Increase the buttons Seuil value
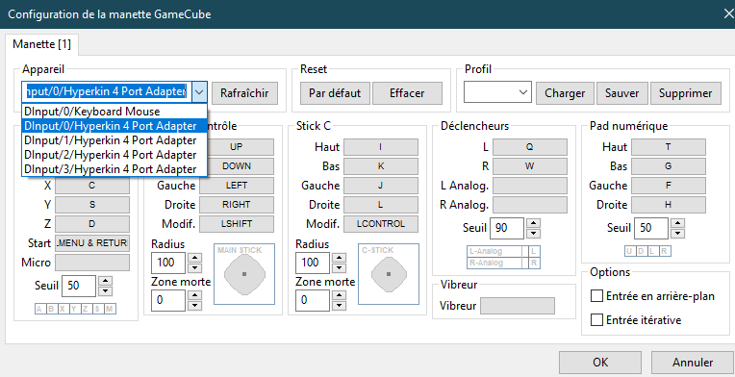The height and width of the screenshot is (377, 735). (x=107, y=281)
